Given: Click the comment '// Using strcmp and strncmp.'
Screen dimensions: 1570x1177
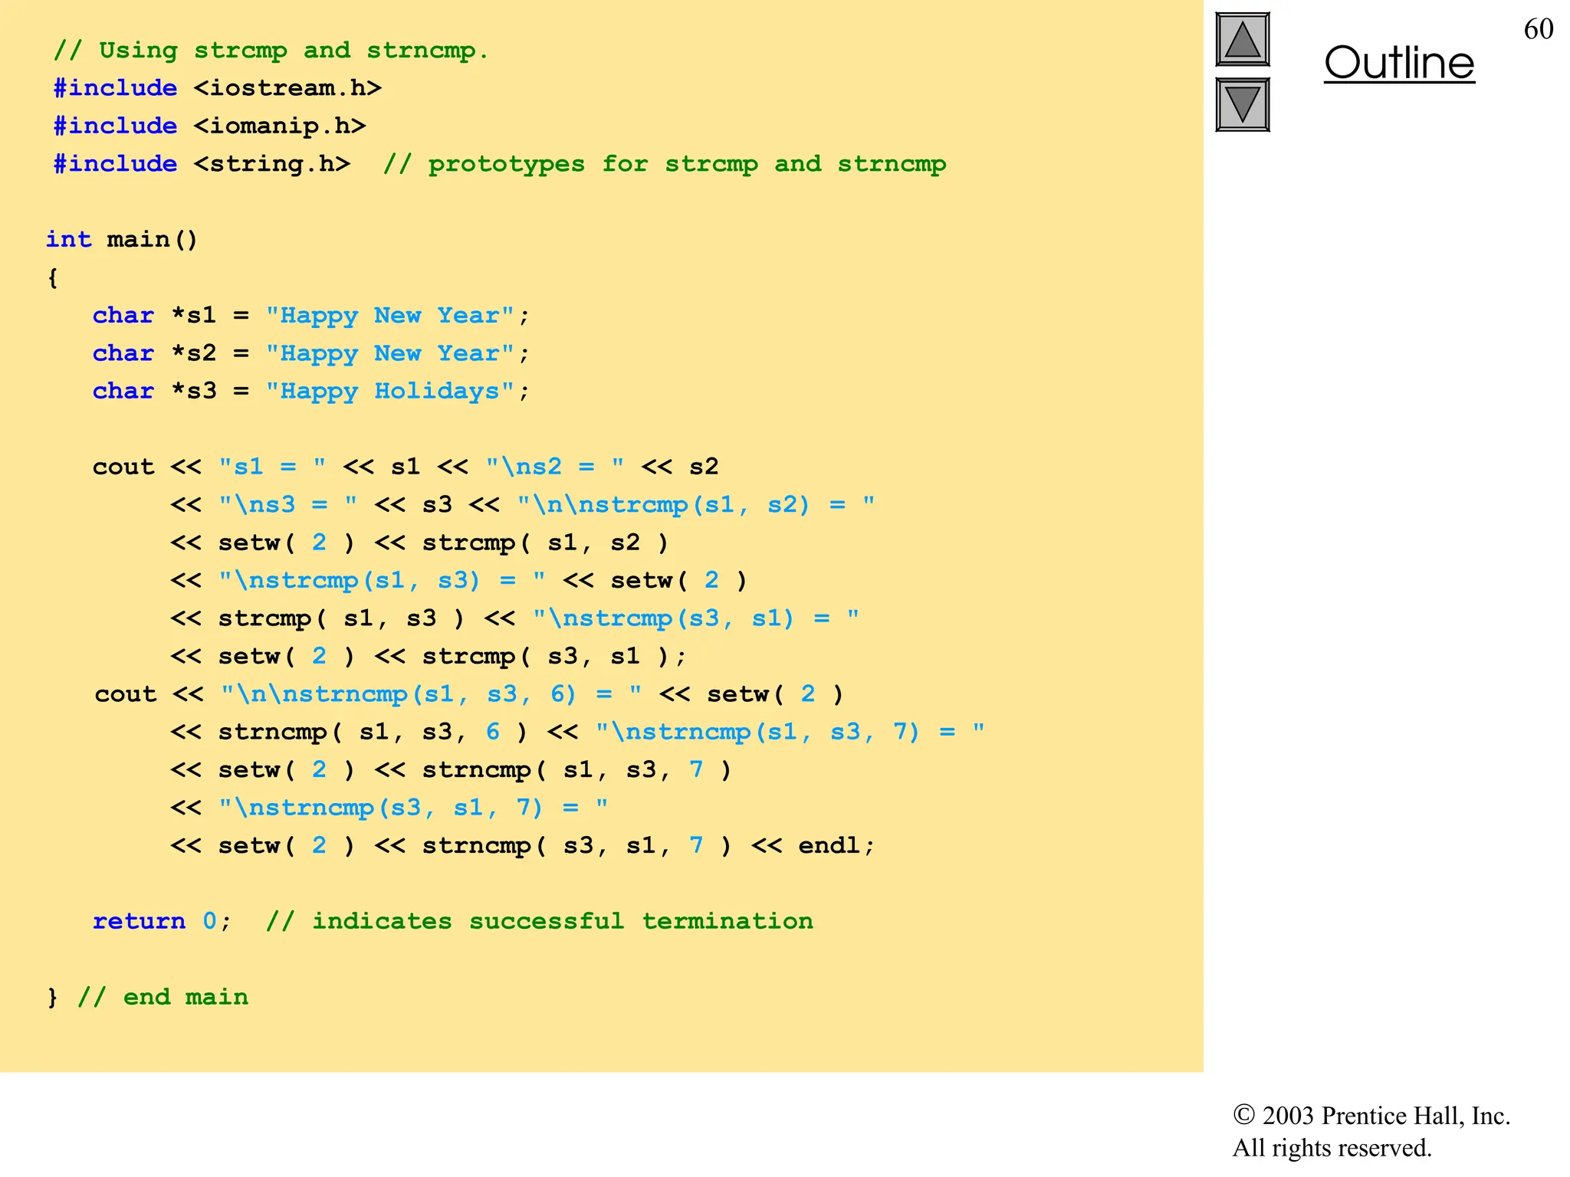Looking at the screenshot, I should pos(271,51).
